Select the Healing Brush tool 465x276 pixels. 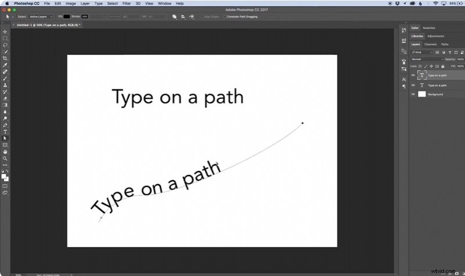5,71
